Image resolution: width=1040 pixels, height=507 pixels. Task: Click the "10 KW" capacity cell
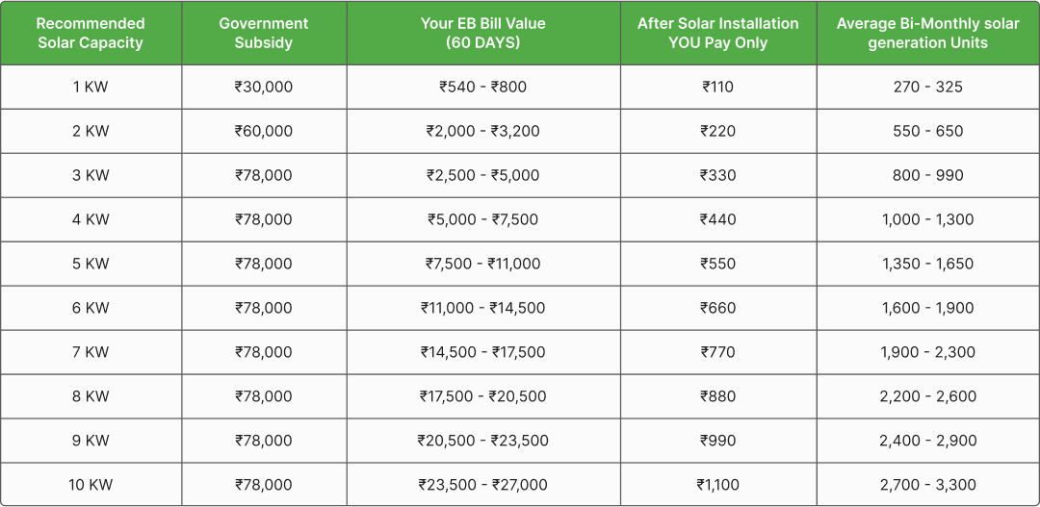tap(91, 485)
